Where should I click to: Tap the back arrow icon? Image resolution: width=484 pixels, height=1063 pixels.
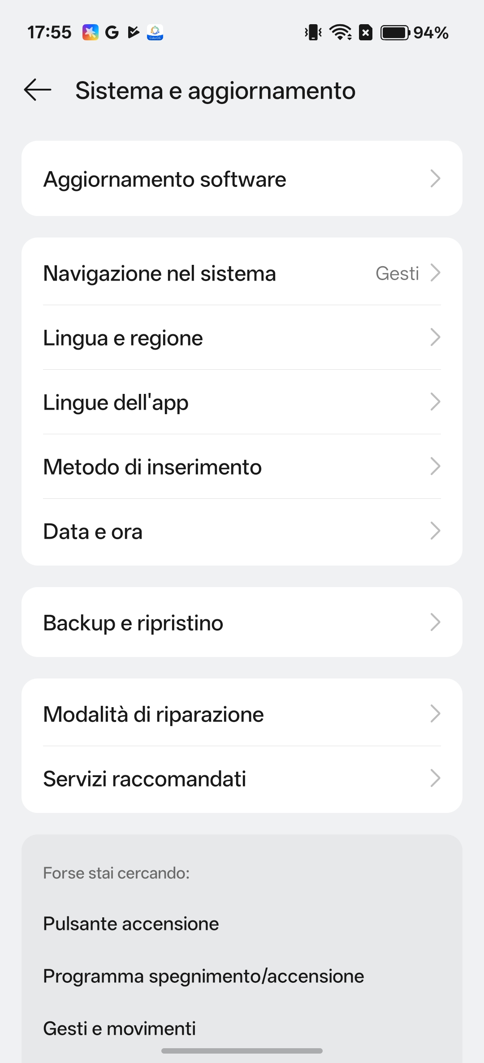[x=38, y=90]
